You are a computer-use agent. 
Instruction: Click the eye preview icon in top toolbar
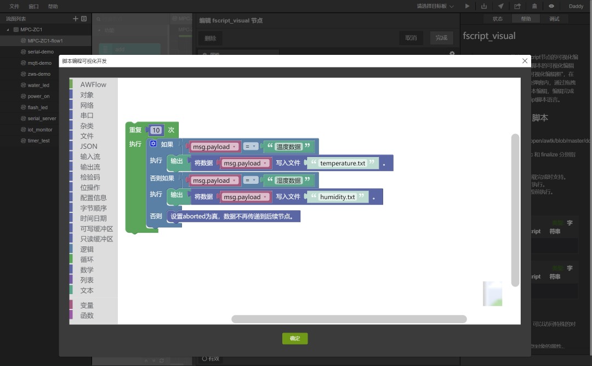click(551, 6)
